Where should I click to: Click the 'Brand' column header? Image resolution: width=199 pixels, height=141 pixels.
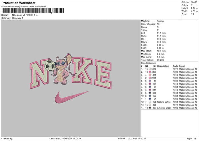(x=182, y=66)
